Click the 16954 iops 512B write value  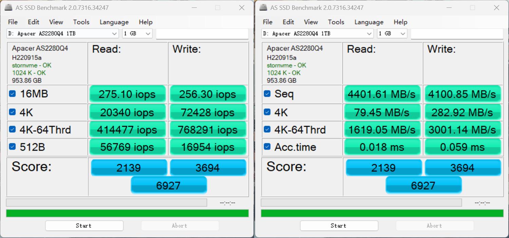(208, 147)
